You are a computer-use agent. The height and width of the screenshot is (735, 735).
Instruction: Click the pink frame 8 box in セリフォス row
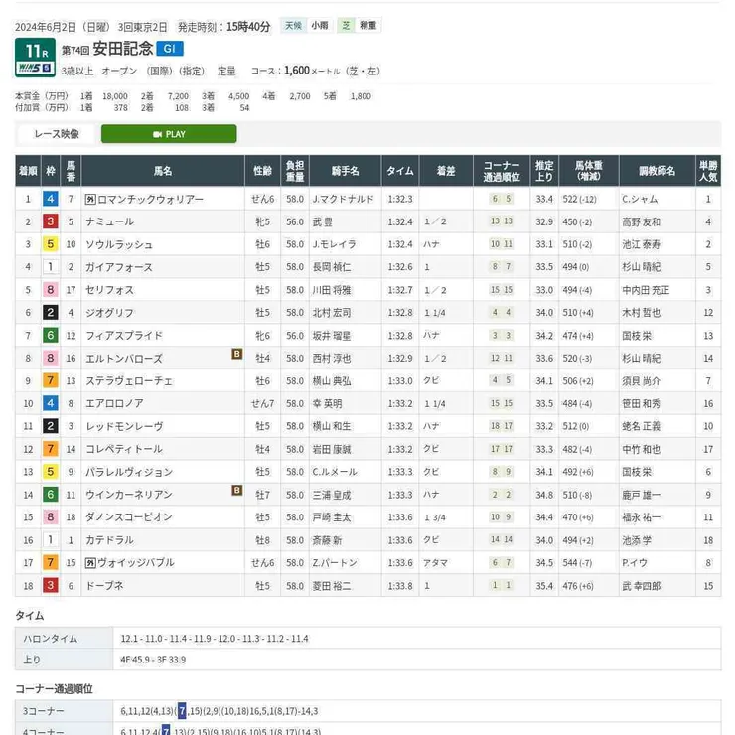pyautogui.click(x=50, y=290)
